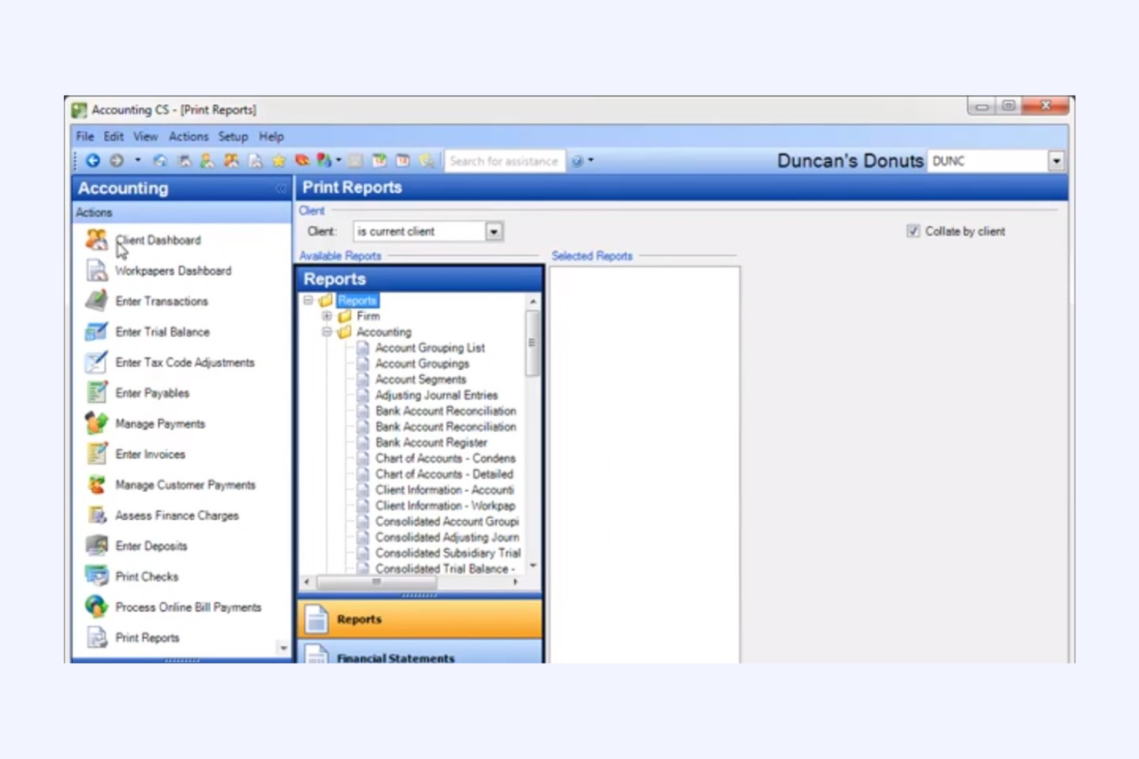Launch Process Online Bill Payments
The image size is (1139, 759).
click(187, 607)
